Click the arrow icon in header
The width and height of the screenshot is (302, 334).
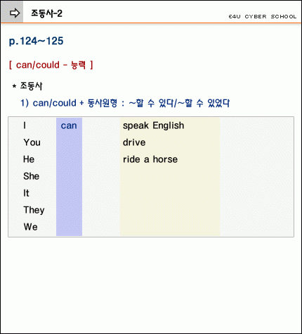(15, 13)
